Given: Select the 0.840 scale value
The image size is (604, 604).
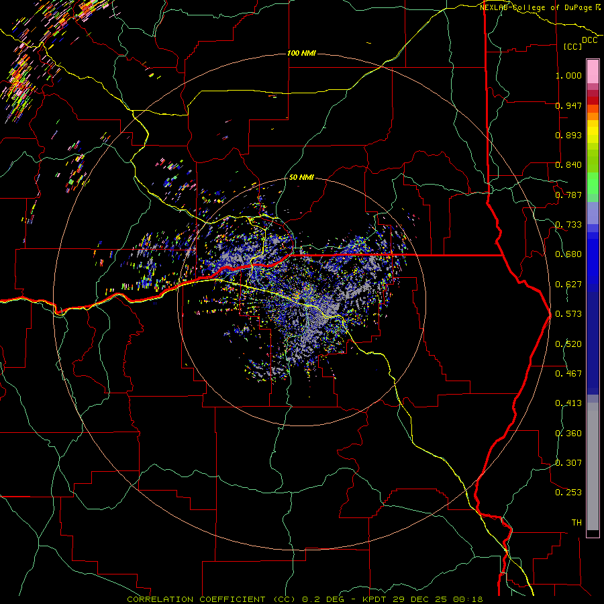Looking at the screenshot, I should 568,165.
